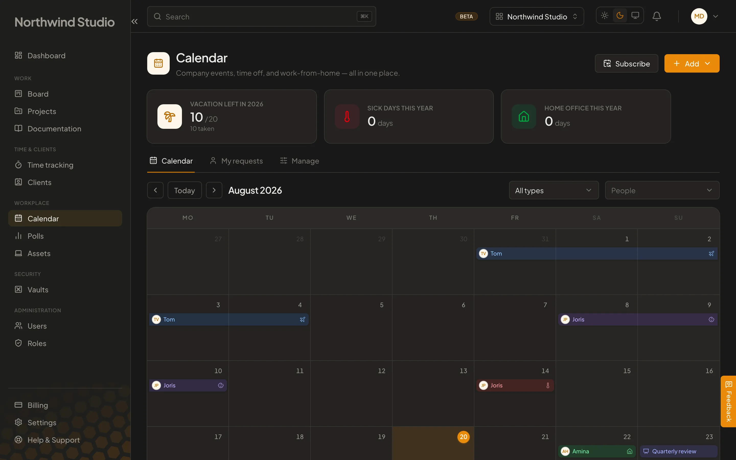Click the Dashboard grid icon in sidebar
The width and height of the screenshot is (736, 460).
coord(19,55)
